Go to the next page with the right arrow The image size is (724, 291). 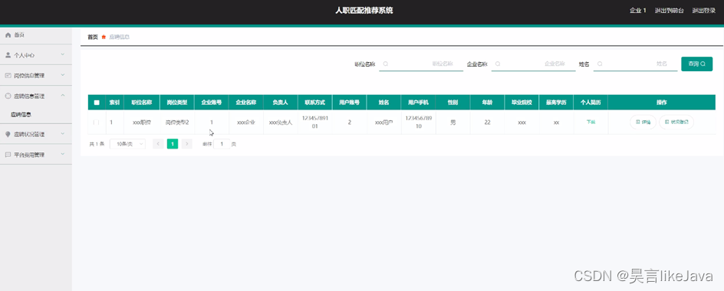186,144
